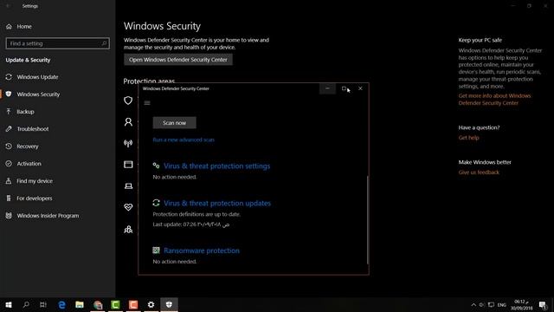Open Ransomware protection link
This screenshot has height=312, width=554.
point(202,250)
